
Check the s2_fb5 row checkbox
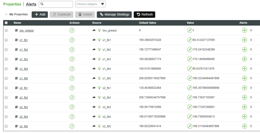pyautogui.click(x=6, y=126)
